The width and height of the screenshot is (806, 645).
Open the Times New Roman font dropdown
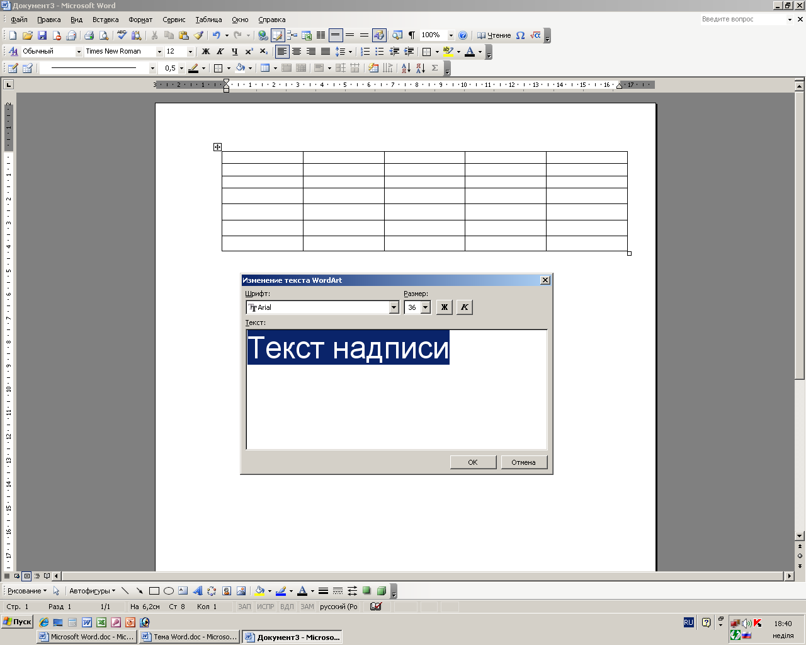(159, 52)
